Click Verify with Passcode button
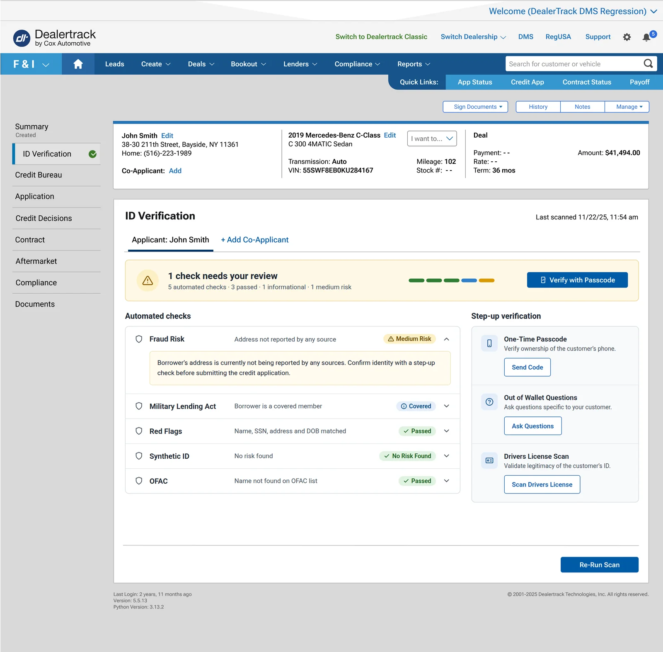Viewport: 663px width, 652px height. pos(577,280)
